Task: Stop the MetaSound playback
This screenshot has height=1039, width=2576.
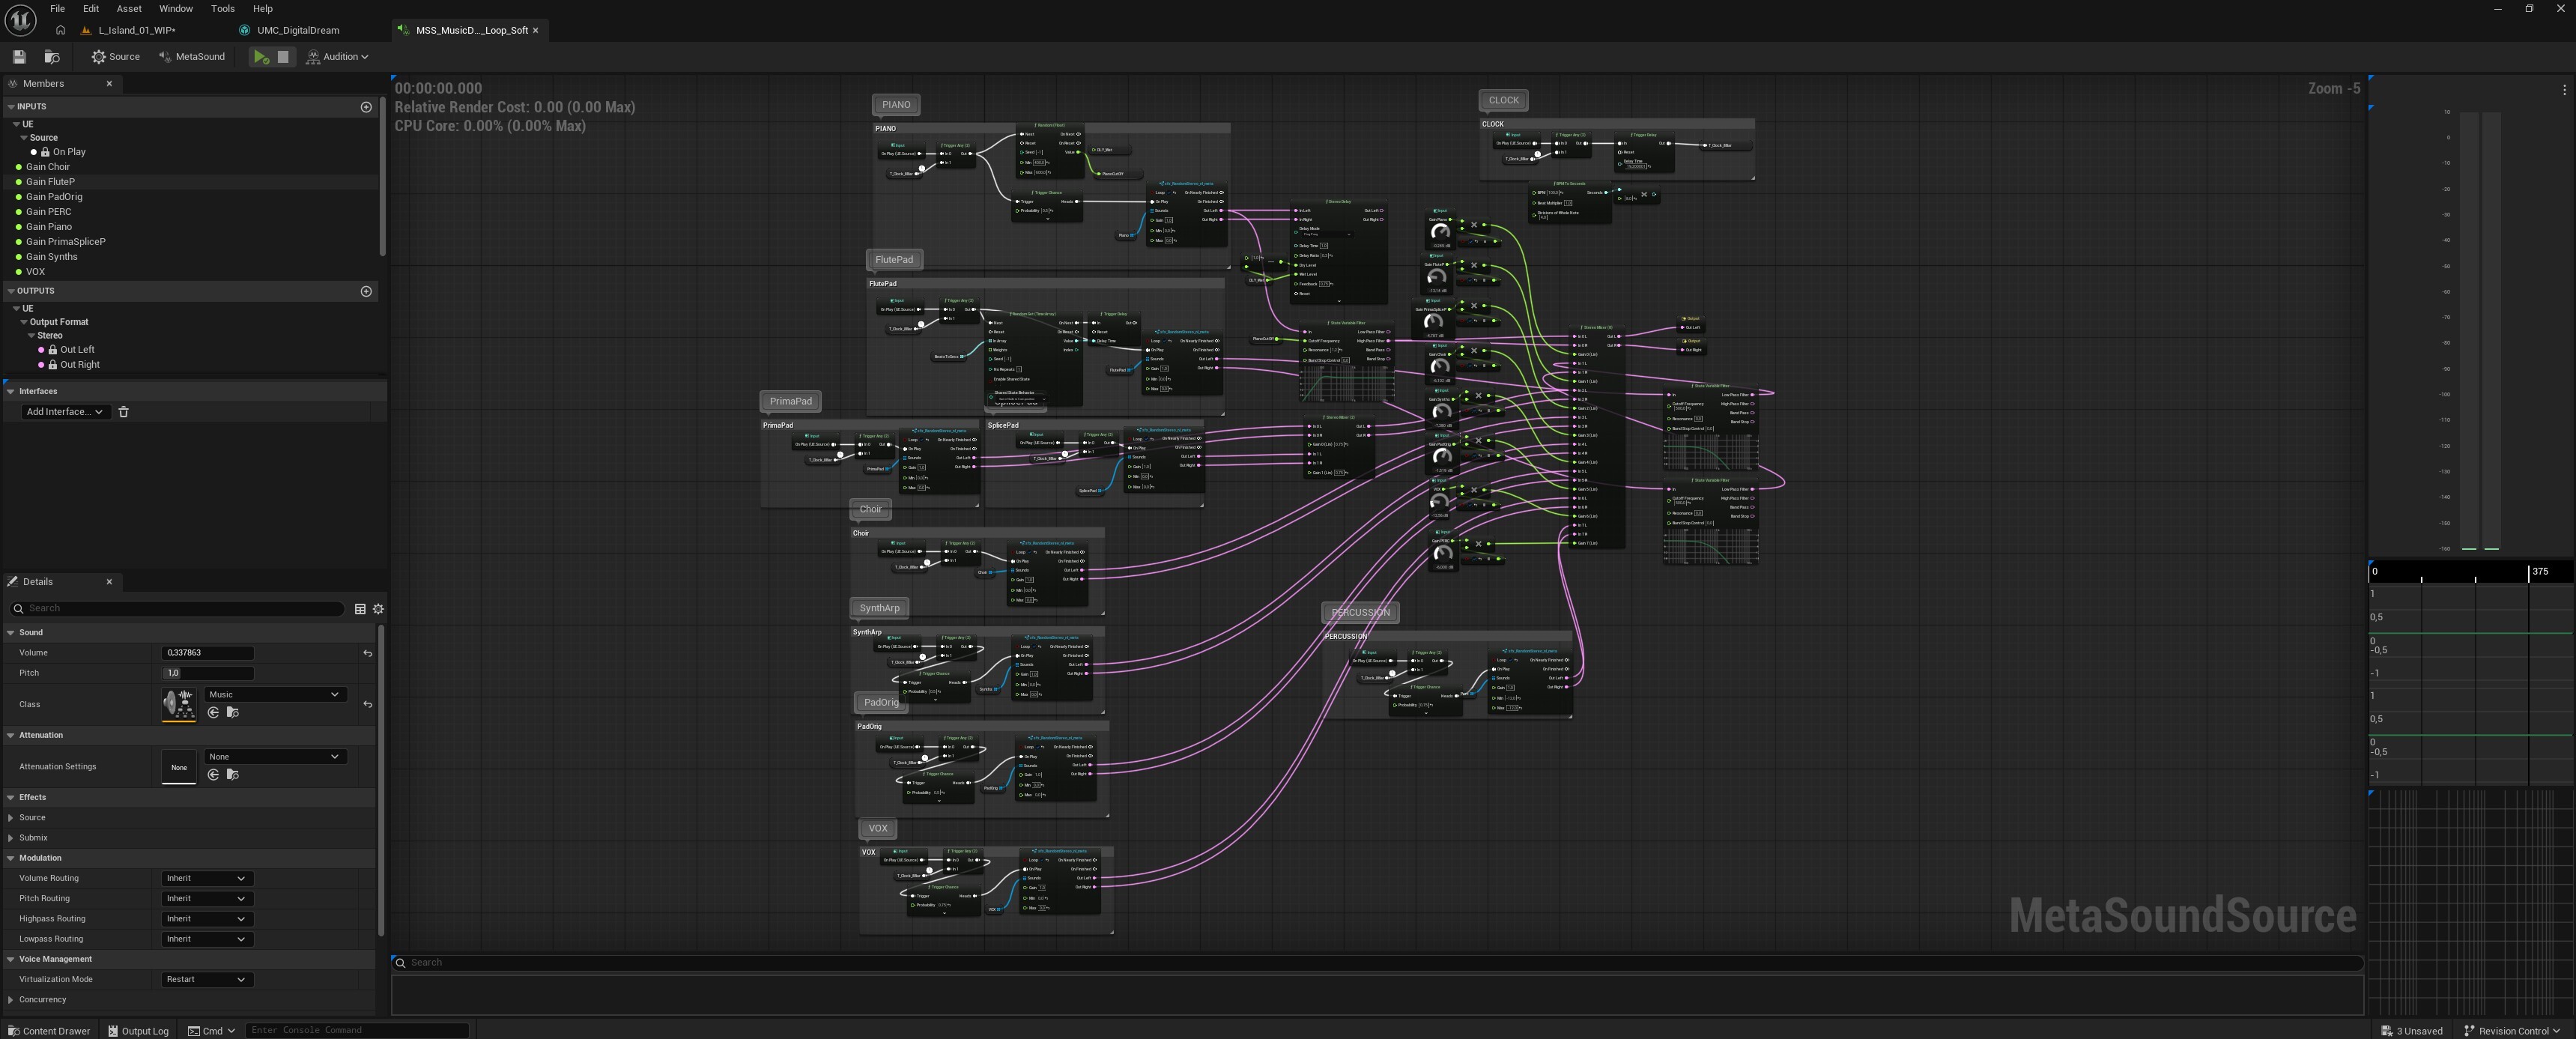Action: pyautogui.click(x=283, y=57)
